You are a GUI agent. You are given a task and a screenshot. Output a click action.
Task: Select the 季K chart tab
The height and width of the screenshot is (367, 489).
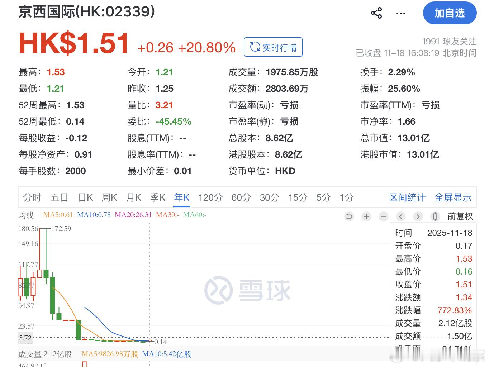point(158,197)
